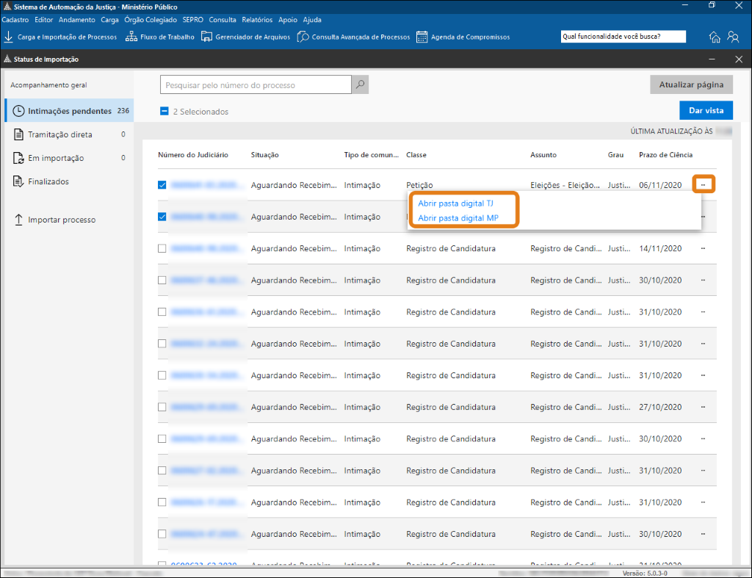Expand options menu for the 14/11/2020 row
The image size is (752, 578).
click(x=704, y=249)
